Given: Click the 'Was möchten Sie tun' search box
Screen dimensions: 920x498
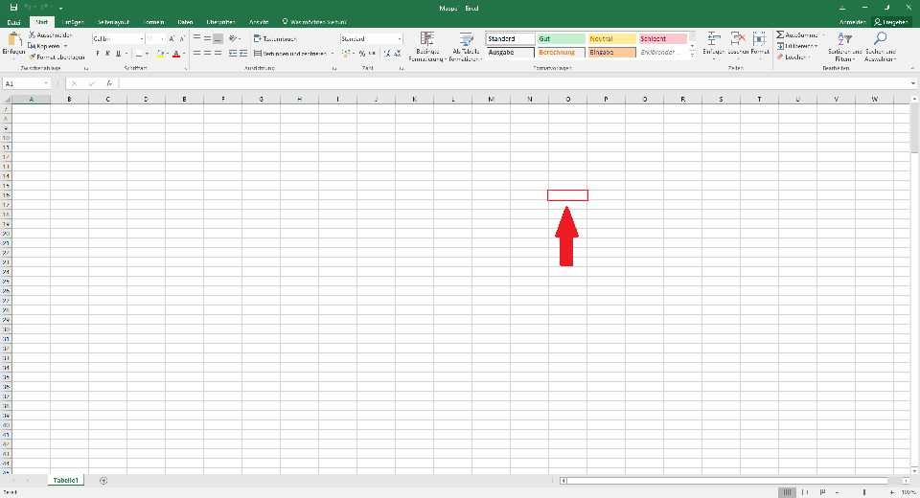Looking at the screenshot, I should 314,22.
